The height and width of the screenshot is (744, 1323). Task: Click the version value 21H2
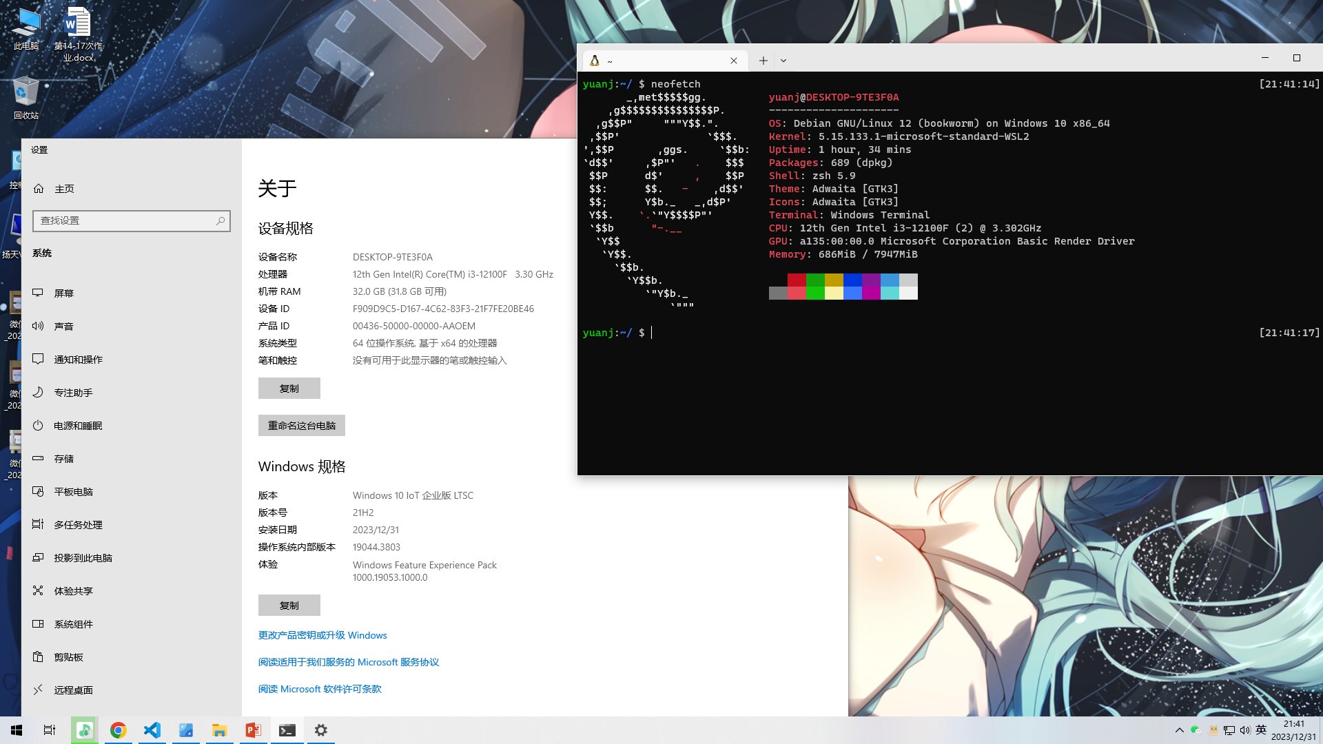[x=363, y=513]
